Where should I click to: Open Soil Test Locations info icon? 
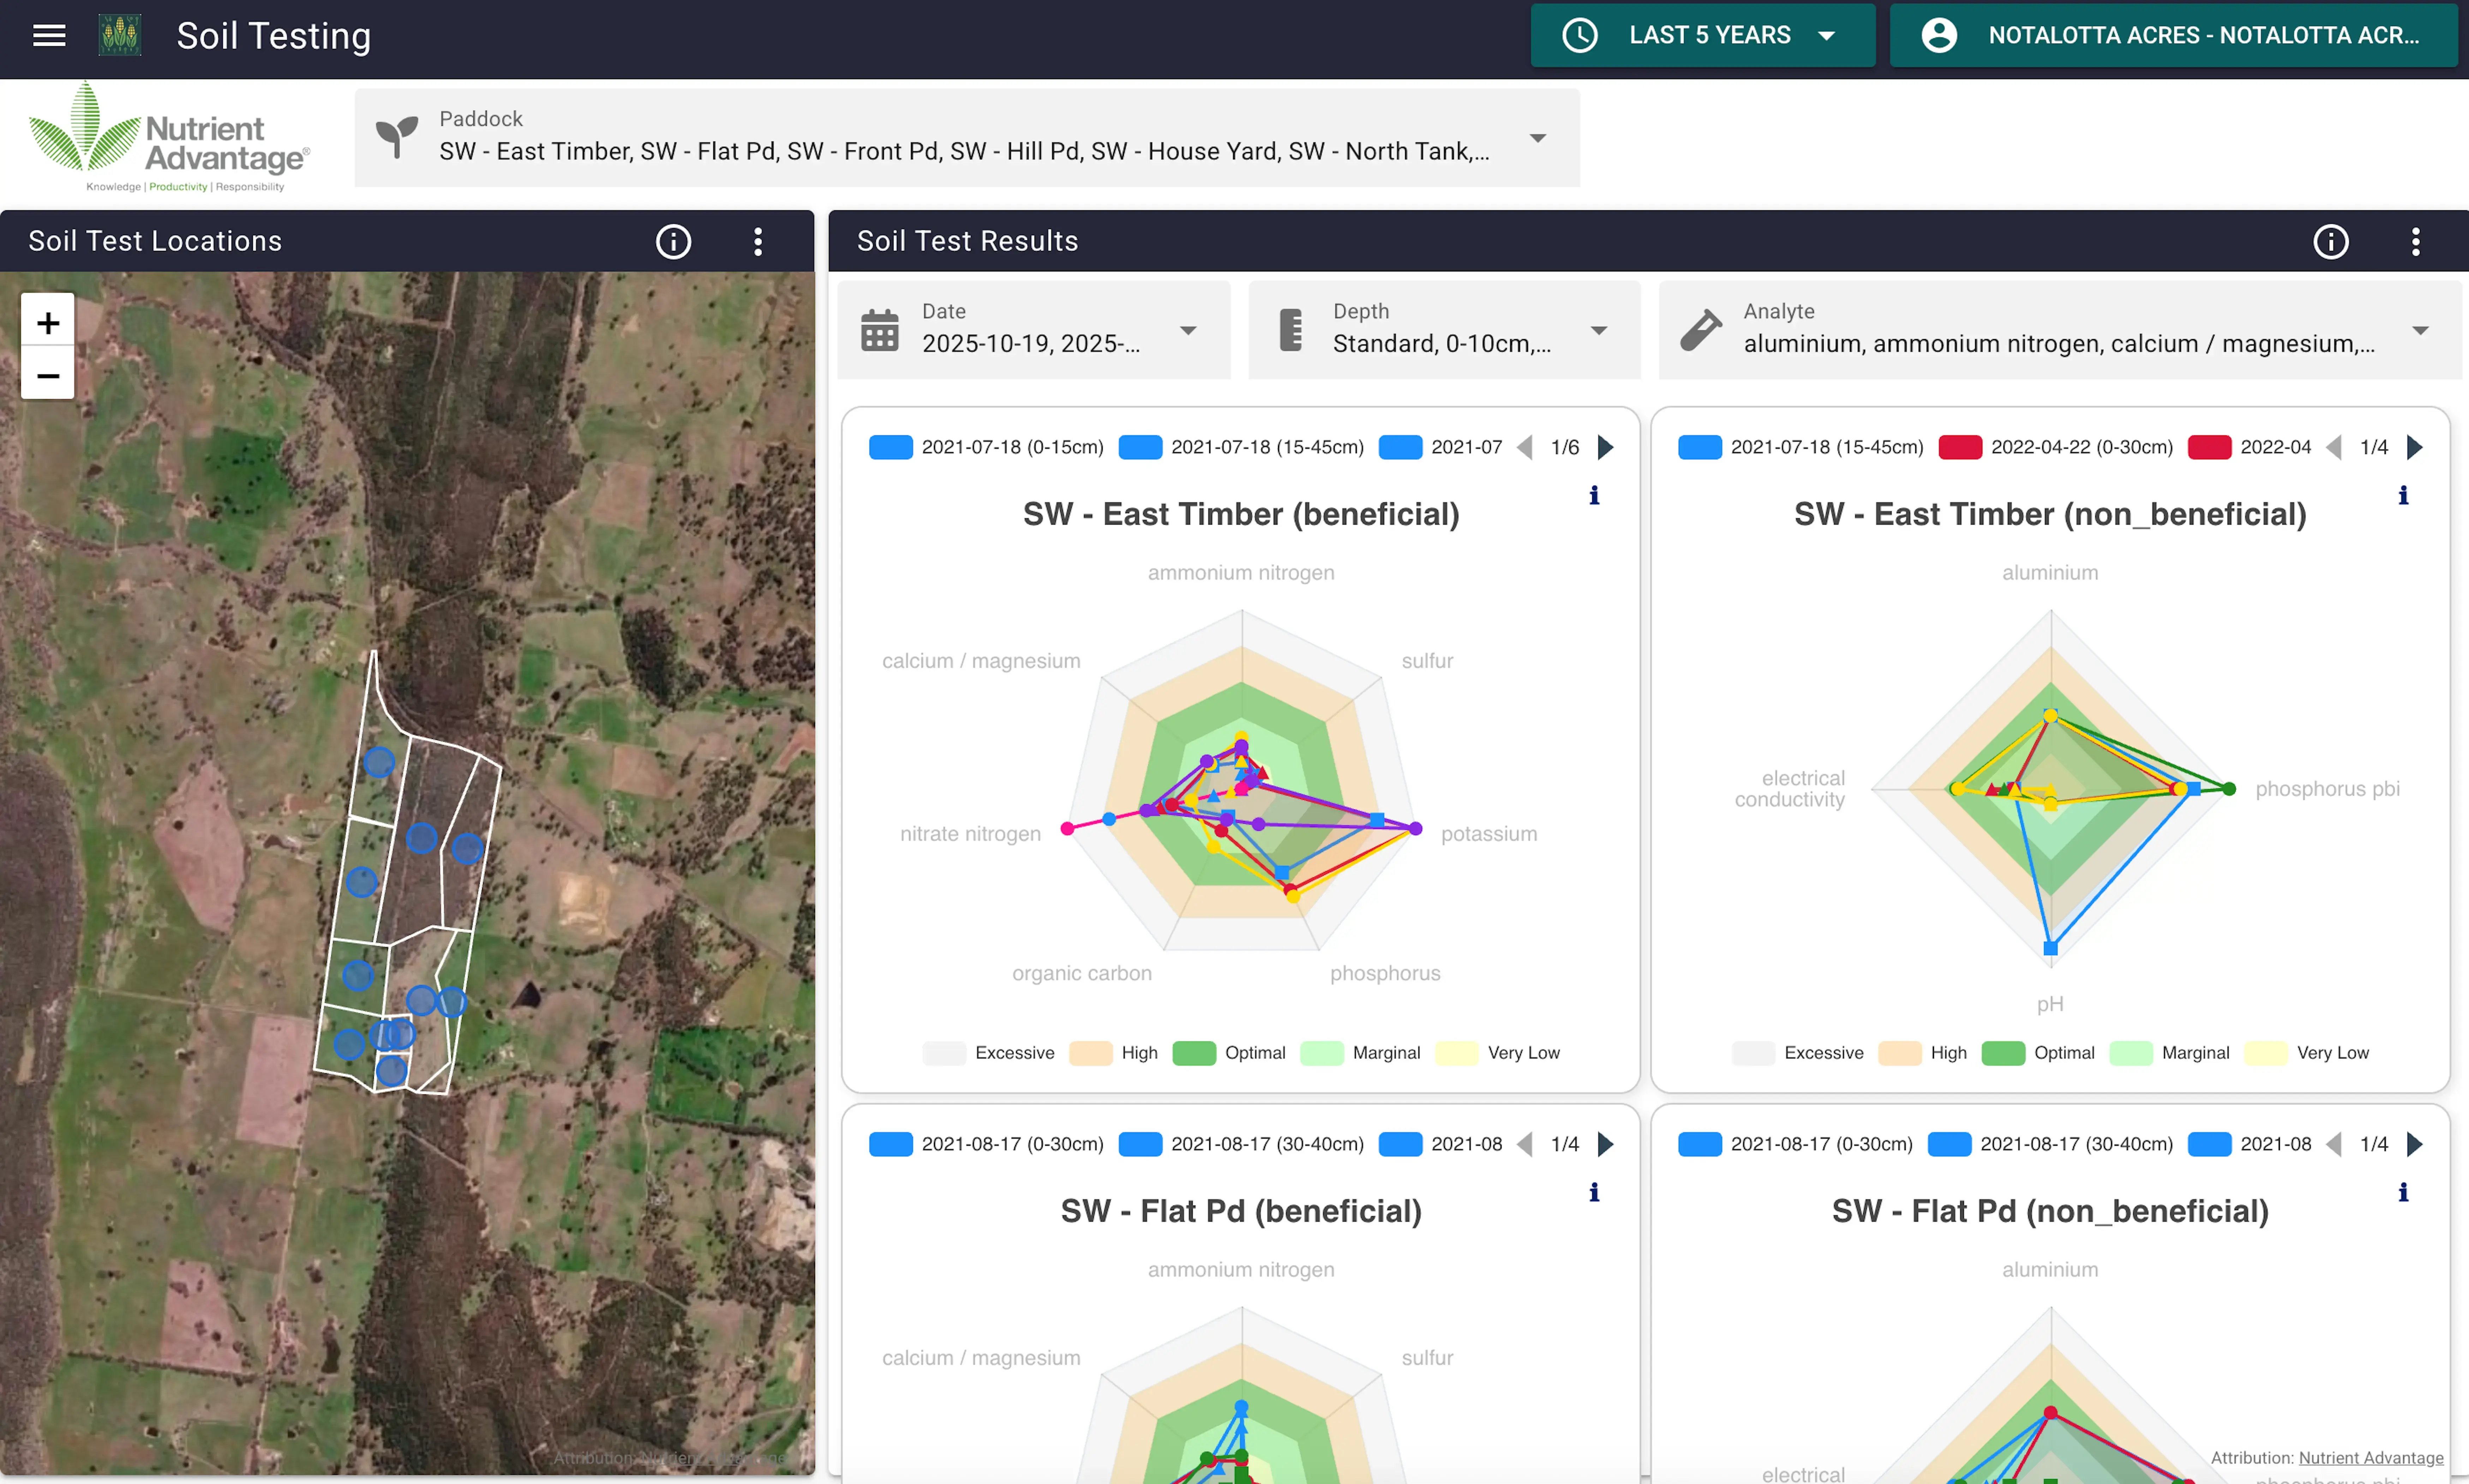click(x=673, y=241)
